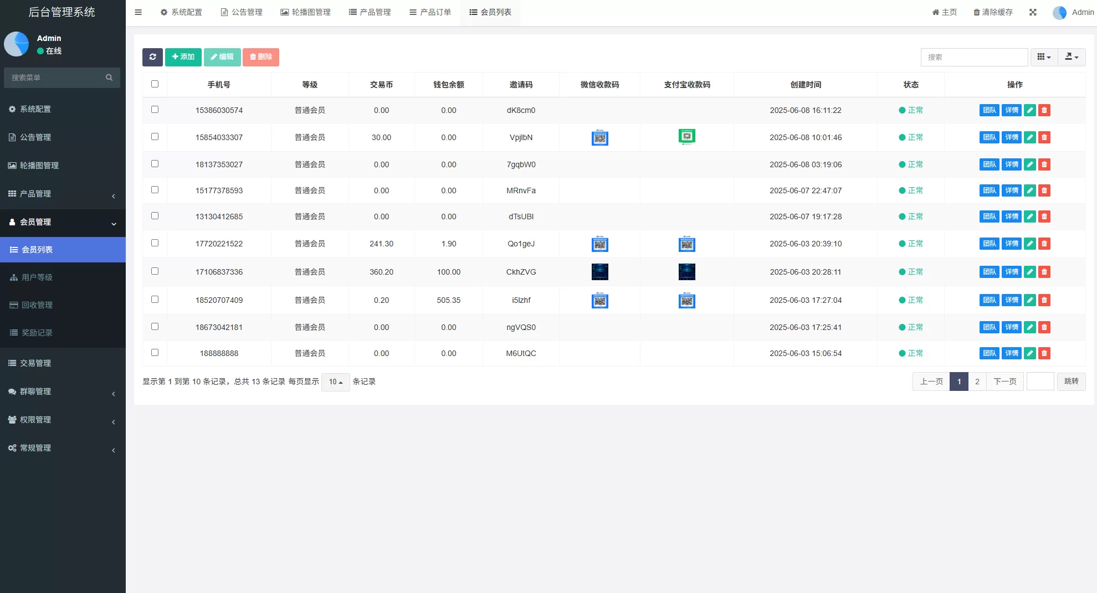Screen dimensions: 1097x593
Task: Open the column visibility grid dropdown
Action: click(1043, 57)
